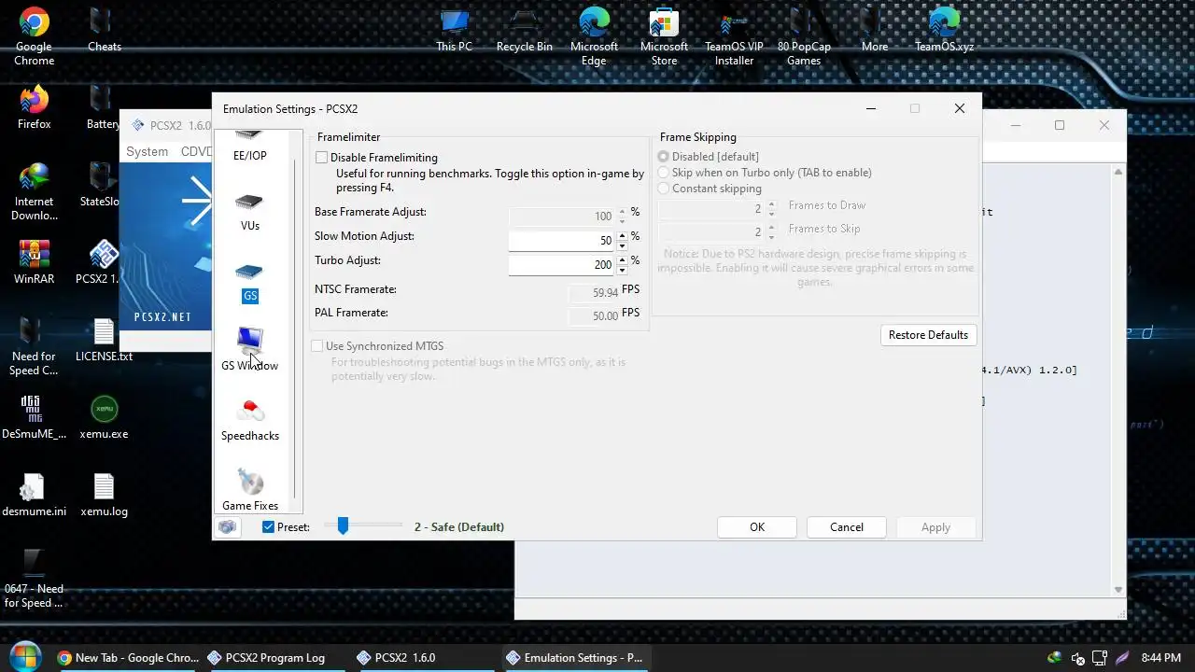Select the Cheats desktop icon
Viewport: 1195px width, 672px height.
tap(104, 30)
